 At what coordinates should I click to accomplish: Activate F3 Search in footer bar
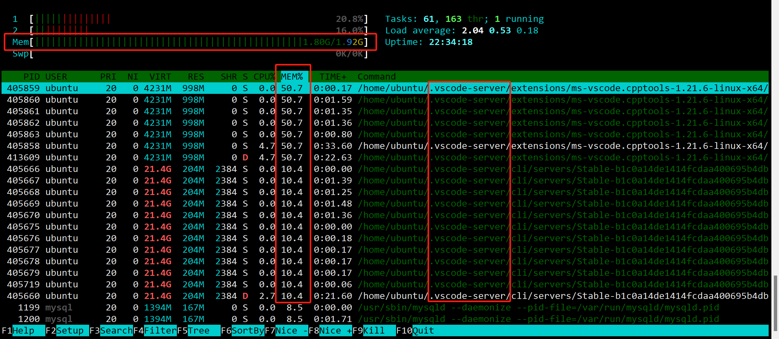click(x=111, y=330)
